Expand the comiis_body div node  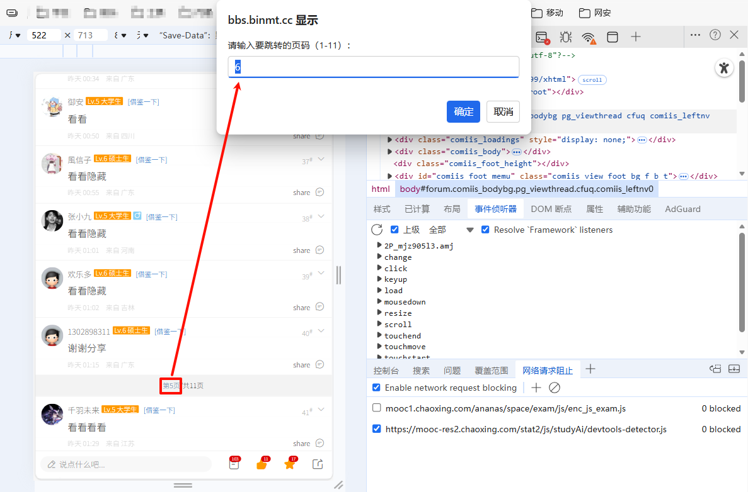pos(389,152)
